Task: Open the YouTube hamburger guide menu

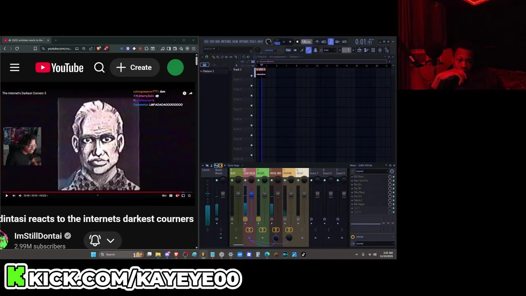Action: (14, 67)
